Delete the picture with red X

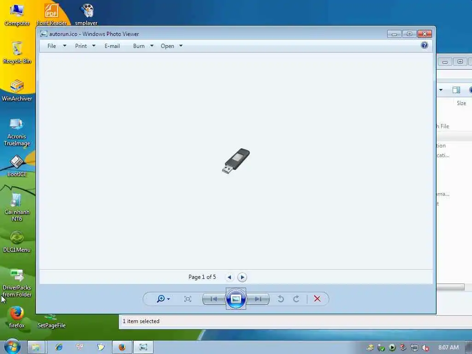coord(317,299)
